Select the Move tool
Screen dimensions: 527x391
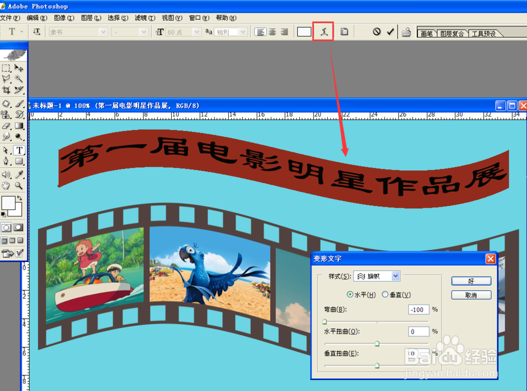coord(19,68)
